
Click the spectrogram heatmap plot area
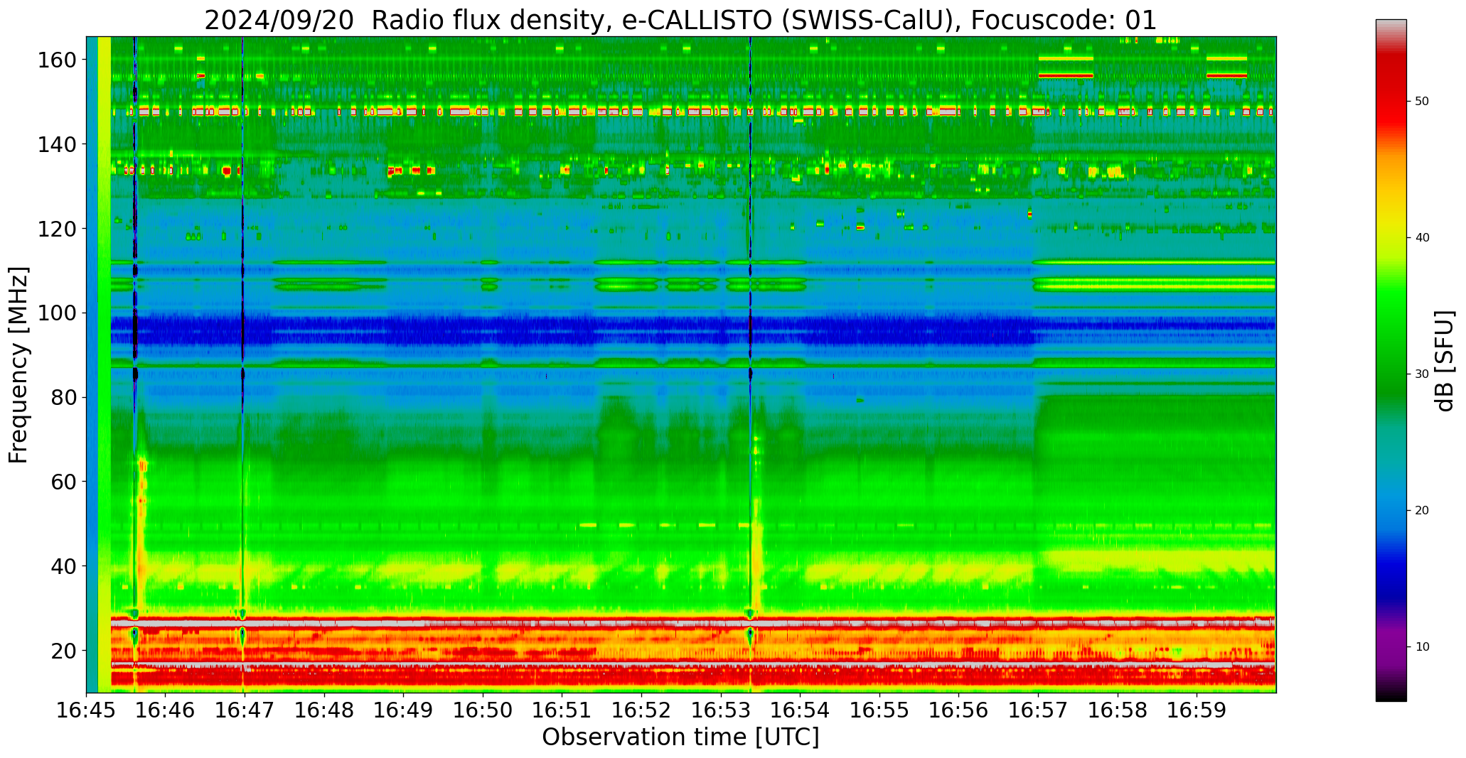click(x=681, y=364)
